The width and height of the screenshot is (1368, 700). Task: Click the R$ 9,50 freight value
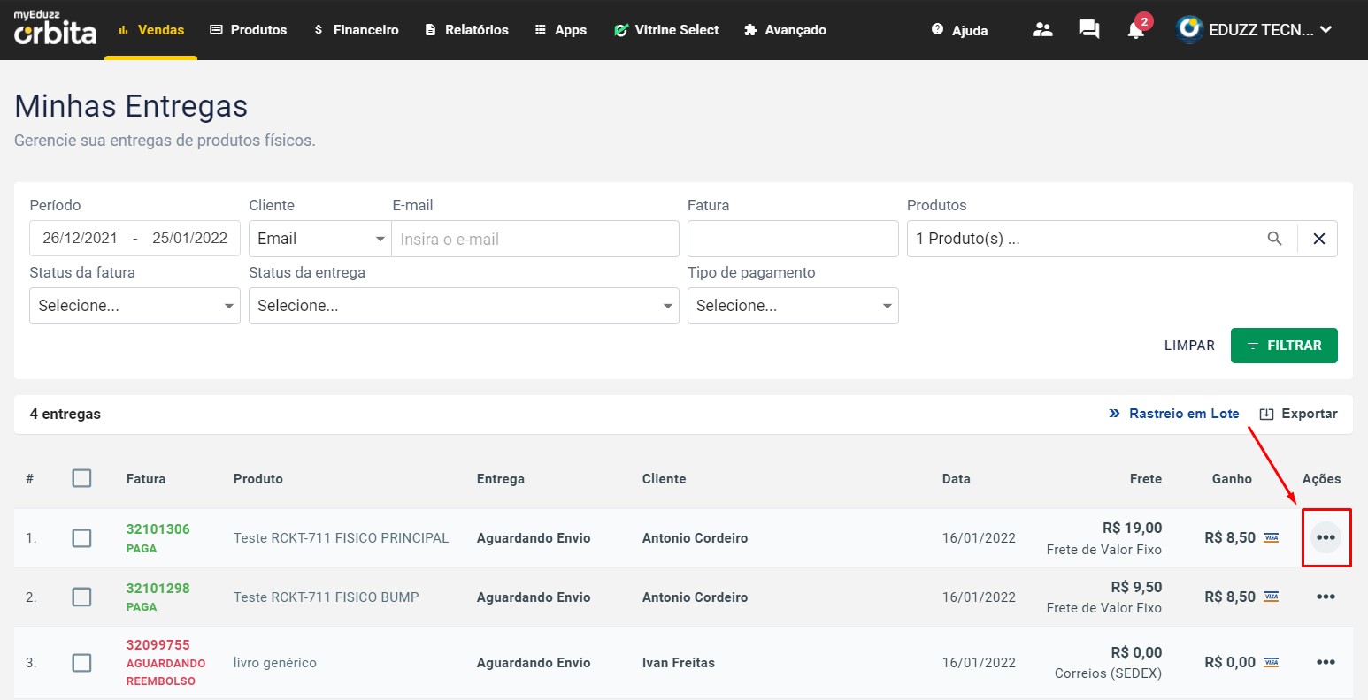[1137, 588]
